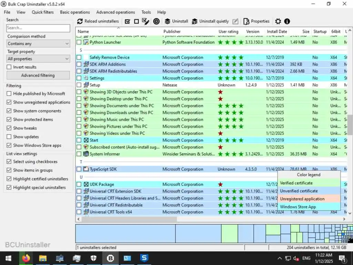Click the Reload uninstallers refresh icon
353x265 pixels.
(80, 21)
